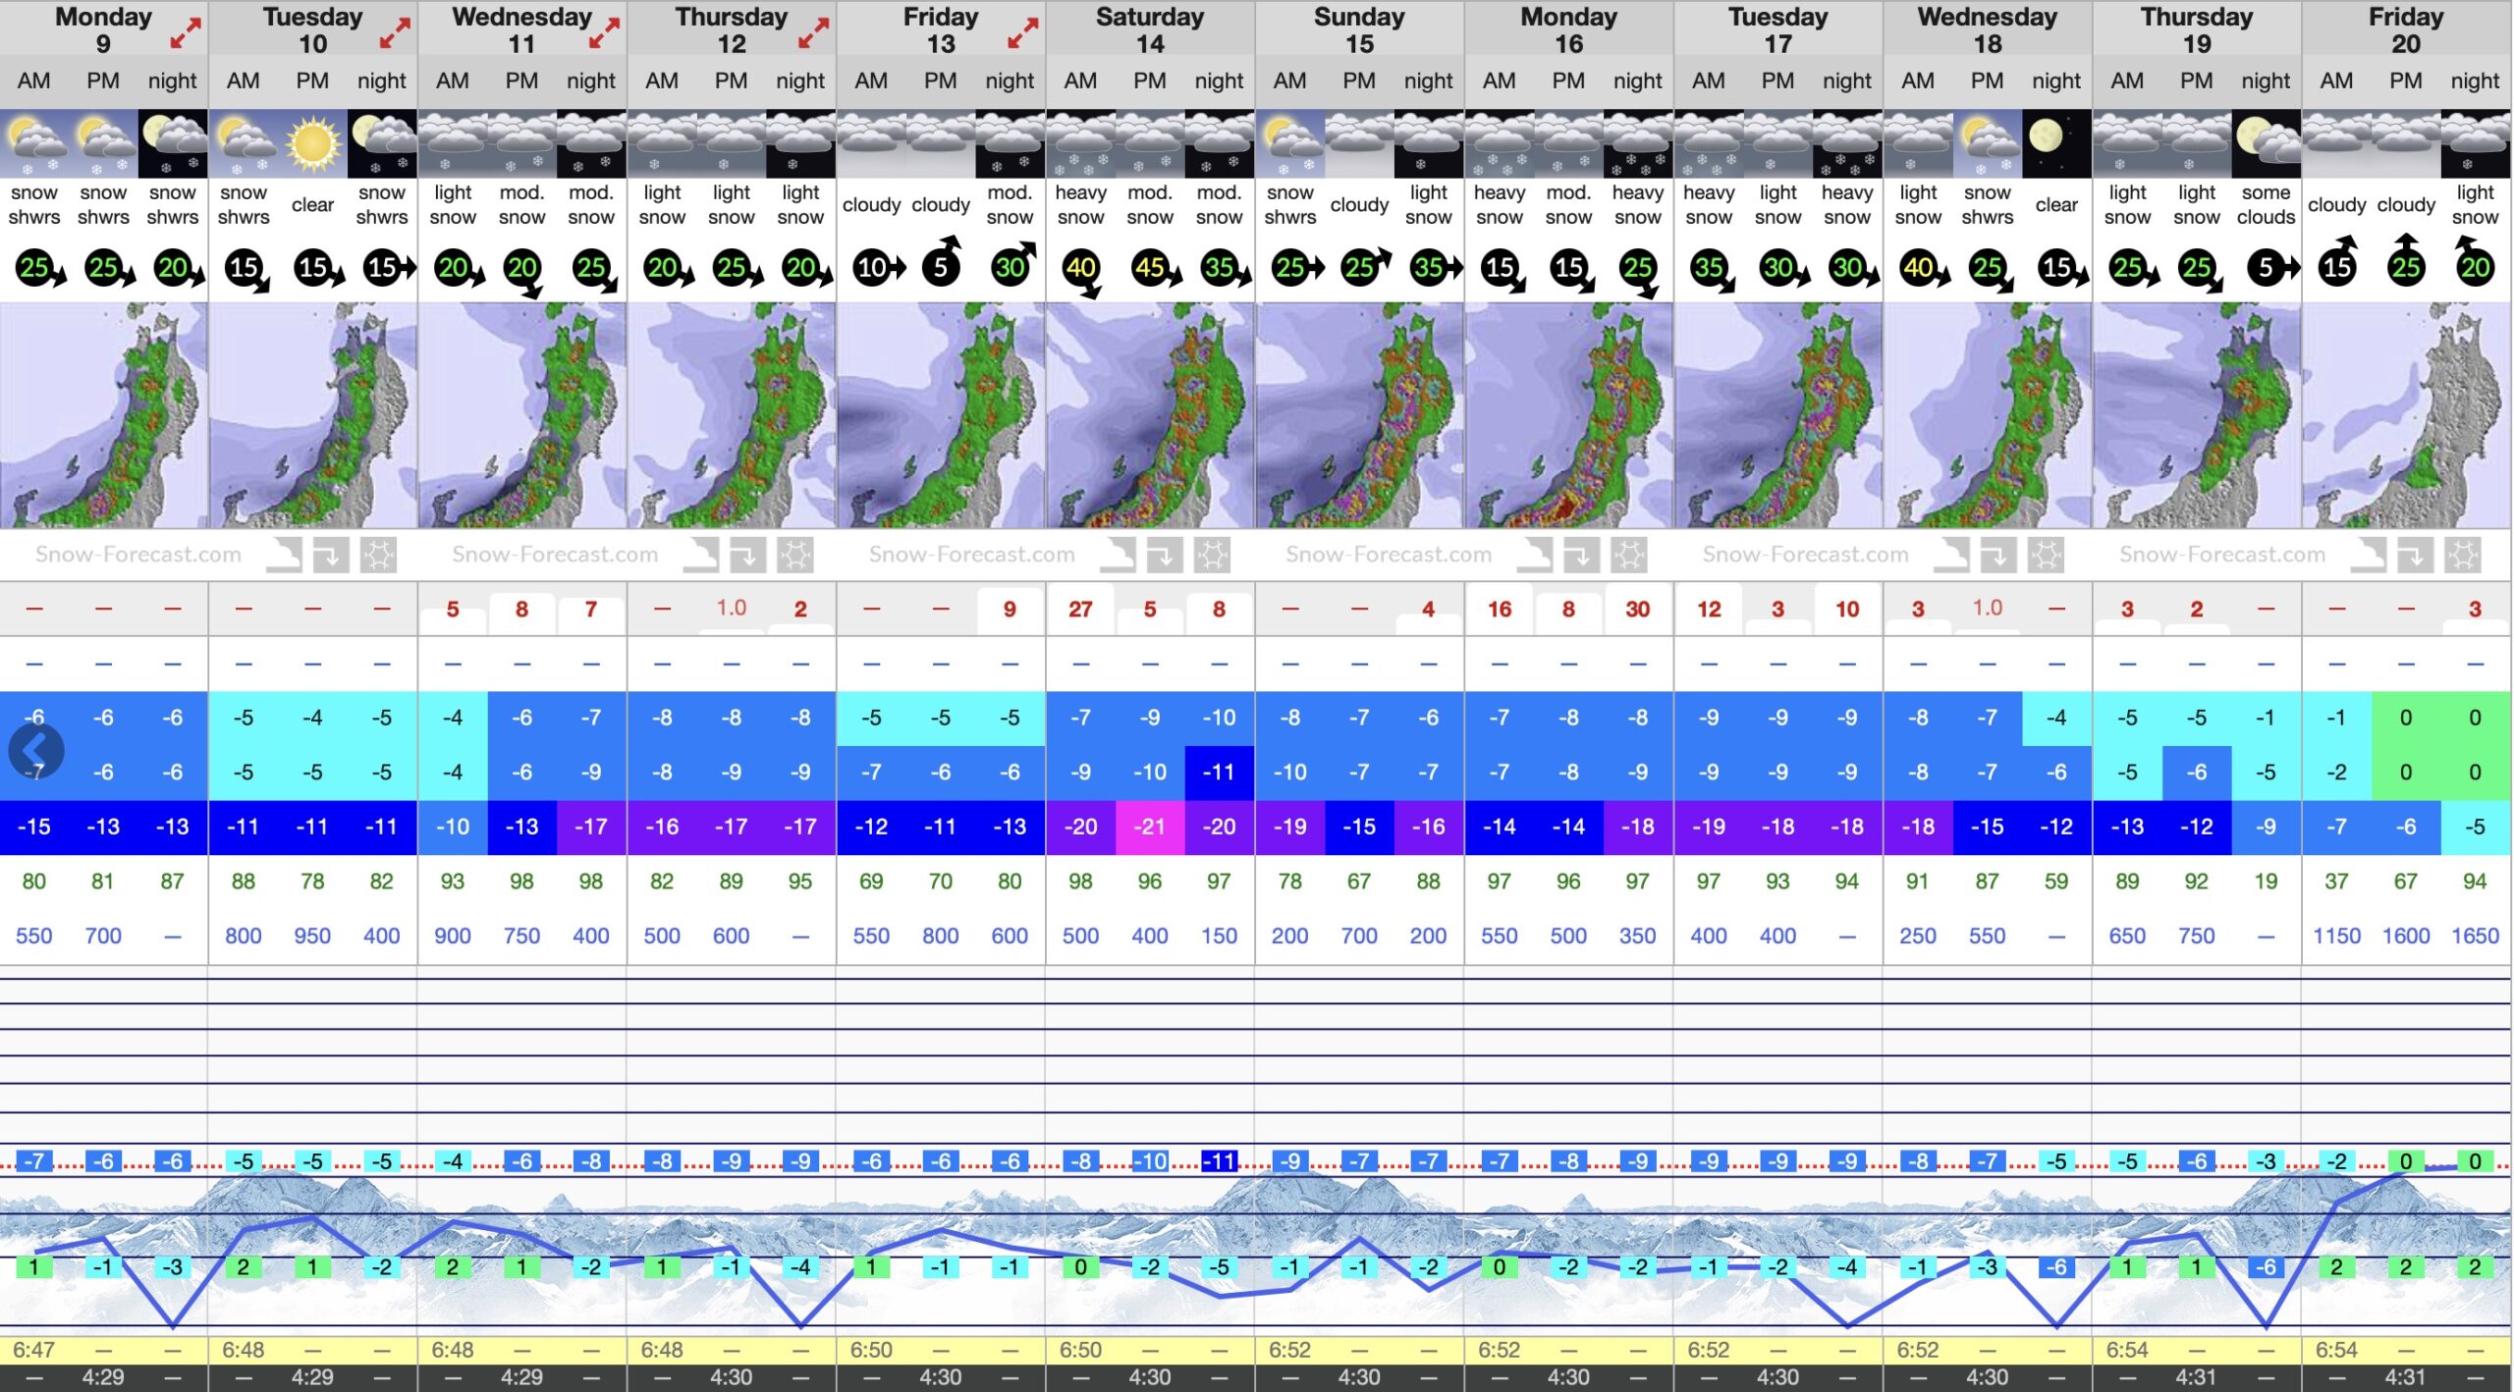Screen dimensions: 2514x1392
Task: Click the 12 cm snowfall cell Tuesday 17 AM
Action: click(x=1709, y=609)
